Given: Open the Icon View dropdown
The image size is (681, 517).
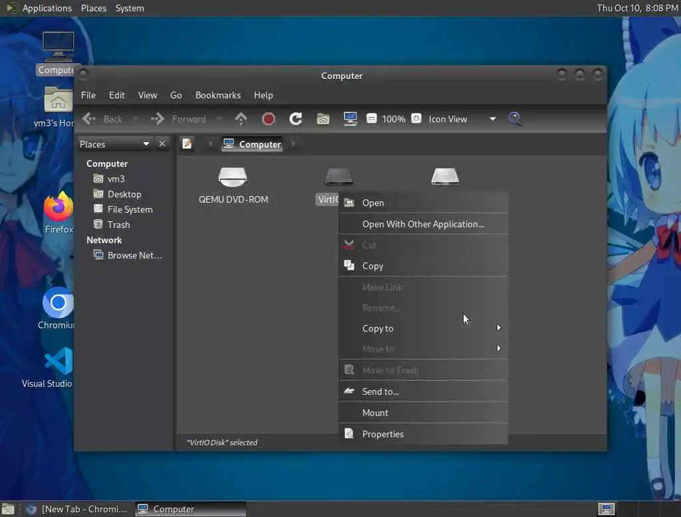Looking at the screenshot, I should pos(462,119).
